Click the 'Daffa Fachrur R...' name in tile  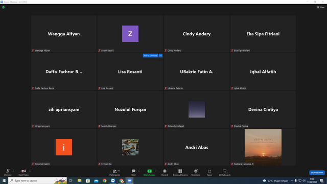[x=64, y=72]
